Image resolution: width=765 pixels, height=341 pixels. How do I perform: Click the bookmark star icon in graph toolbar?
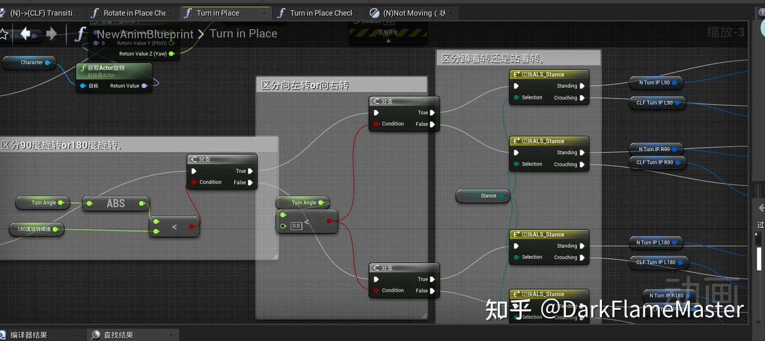coord(3,35)
